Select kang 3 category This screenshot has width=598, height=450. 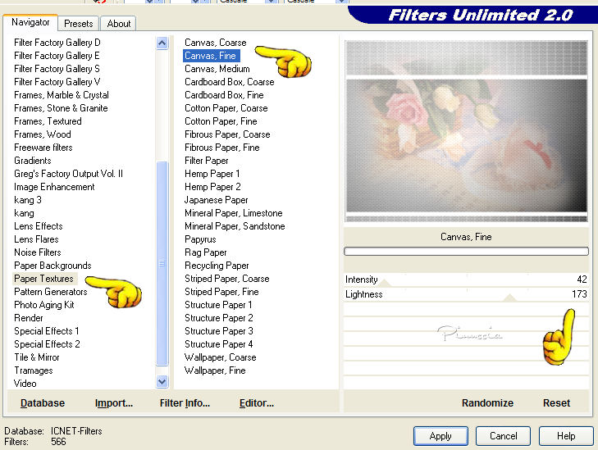pyautogui.click(x=27, y=200)
